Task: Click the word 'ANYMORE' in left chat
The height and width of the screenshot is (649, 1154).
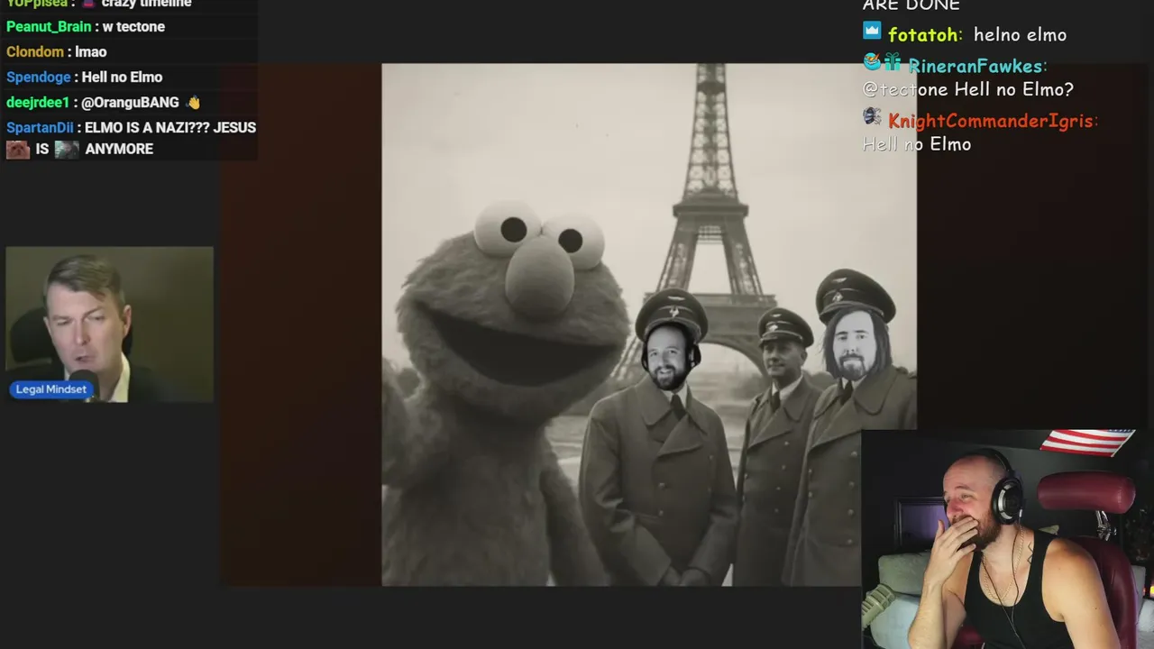Action: click(119, 149)
